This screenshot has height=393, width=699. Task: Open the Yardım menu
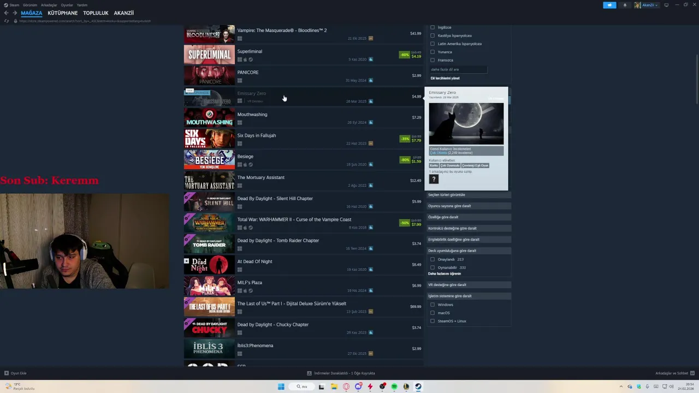82,5
